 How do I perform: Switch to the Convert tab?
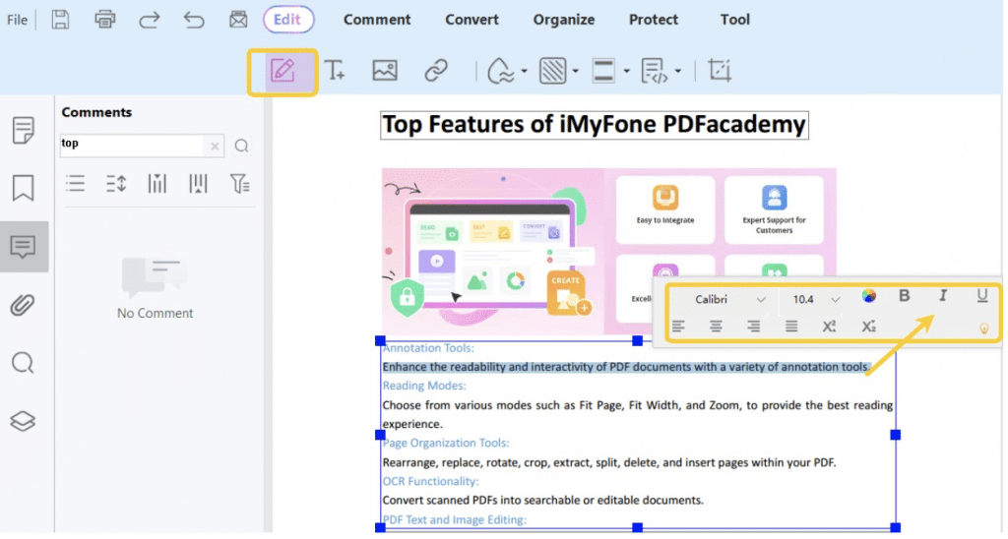coord(472,20)
